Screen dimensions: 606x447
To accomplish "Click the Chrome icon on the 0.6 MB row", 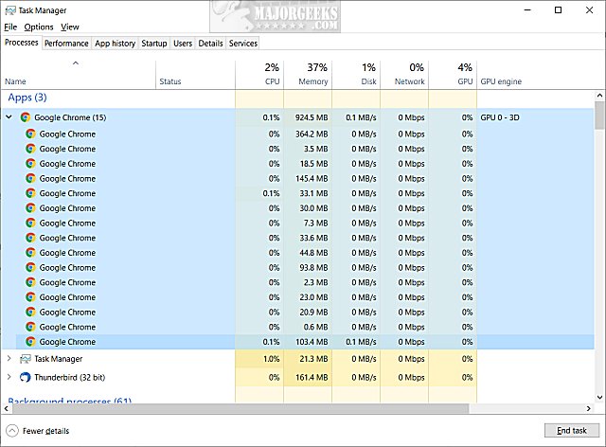I will (30, 327).
